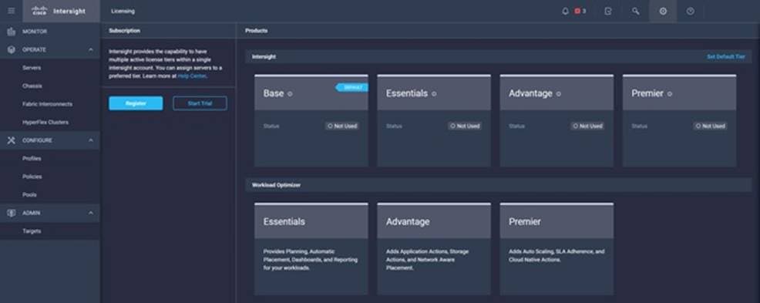Select the Intersight Premier tier card
The image size is (760, 303).
coord(679,120)
